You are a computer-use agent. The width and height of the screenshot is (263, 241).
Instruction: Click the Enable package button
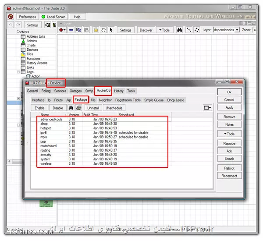39,108
